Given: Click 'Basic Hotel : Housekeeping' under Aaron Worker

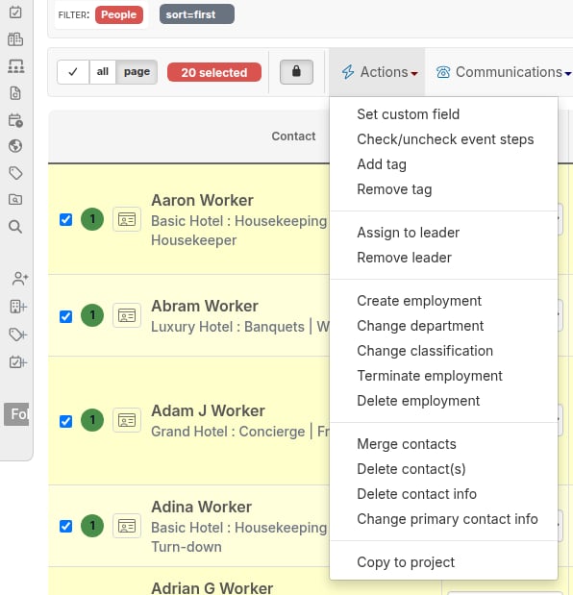Looking at the screenshot, I should 238,221.
